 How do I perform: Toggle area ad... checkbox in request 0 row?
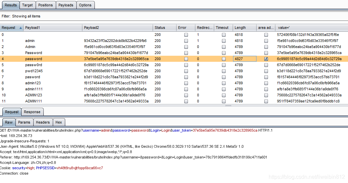(266, 35)
